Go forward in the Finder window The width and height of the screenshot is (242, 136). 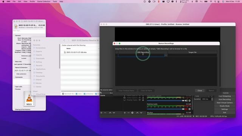[68, 40]
